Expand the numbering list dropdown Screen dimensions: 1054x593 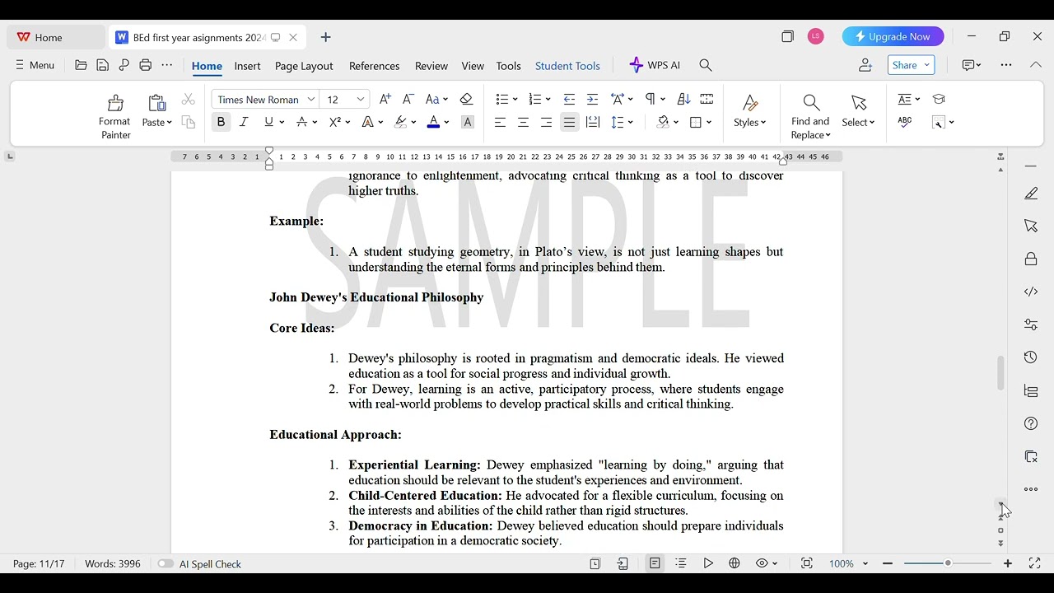point(548,100)
